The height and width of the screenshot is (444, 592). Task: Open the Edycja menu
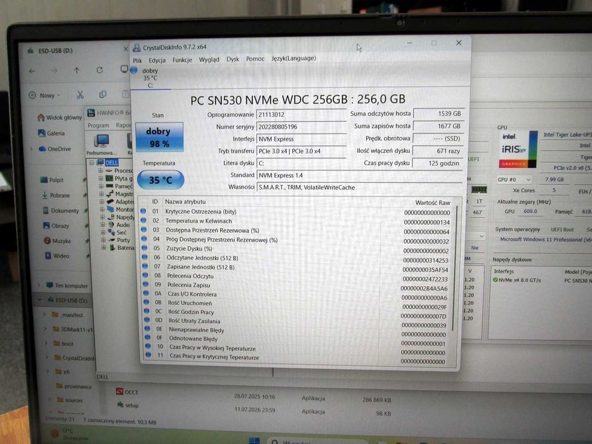[x=157, y=60]
